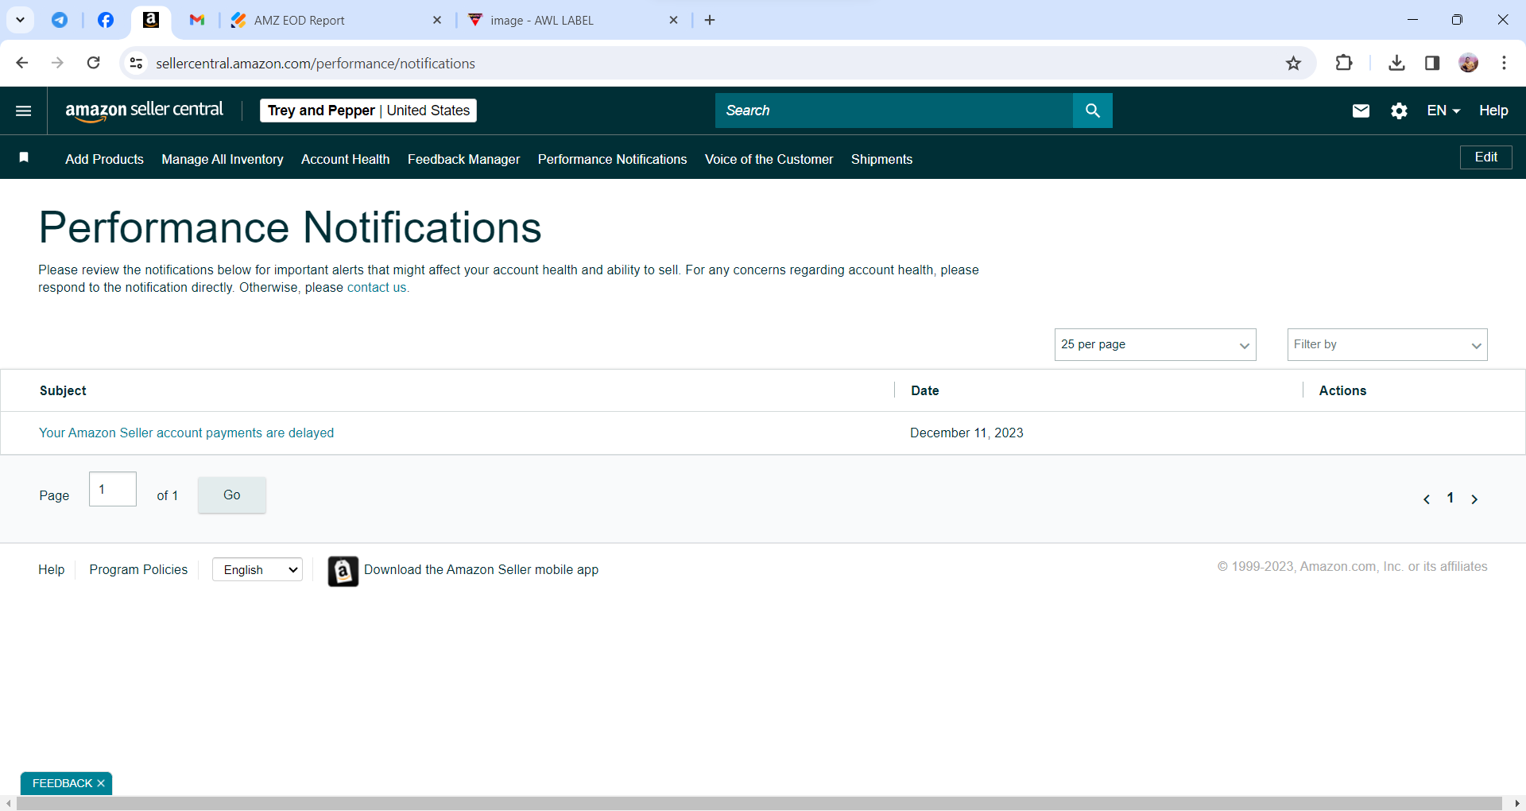The height and width of the screenshot is (811, 1526).
Task: Click the Amazon Seller mobile app icon
Action: point(343,571)
